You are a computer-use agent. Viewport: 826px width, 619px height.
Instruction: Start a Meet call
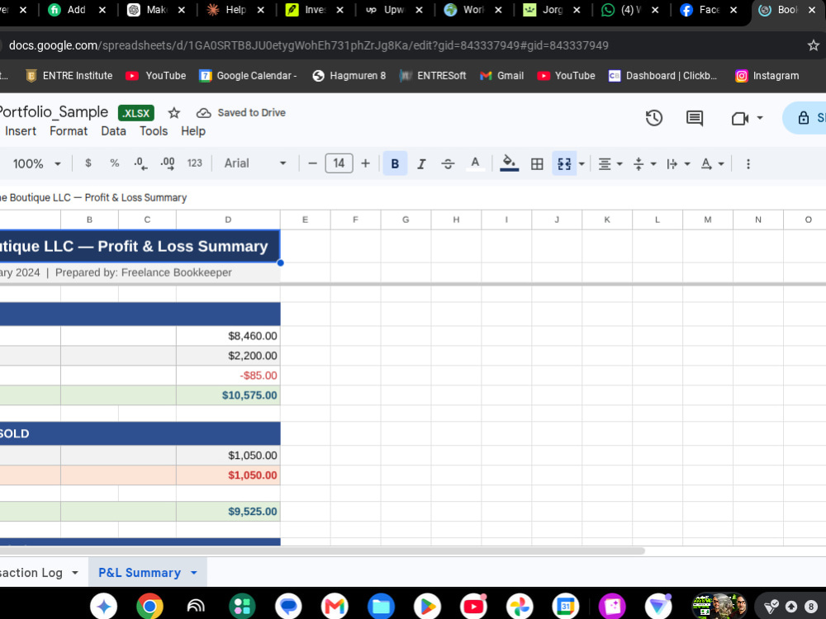(x=740, y=118)
